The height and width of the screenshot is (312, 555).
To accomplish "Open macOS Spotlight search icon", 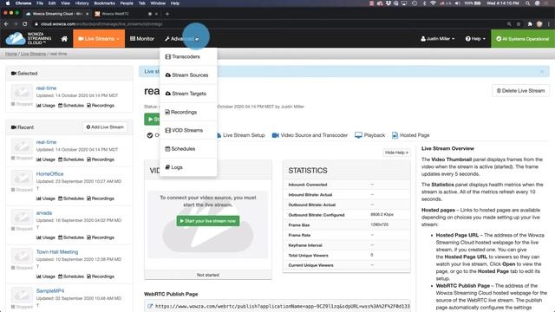I will click(x=528, y=3).
